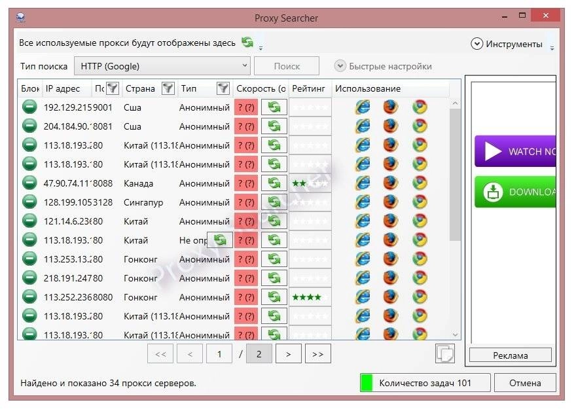576x413 pixels.
Task: Sort by Блок column header
Action: pos(30,88)
